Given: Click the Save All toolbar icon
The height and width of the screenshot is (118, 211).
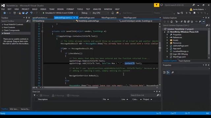Looking at the screenshot, I should pyautogui.click(x=27, y=13).
